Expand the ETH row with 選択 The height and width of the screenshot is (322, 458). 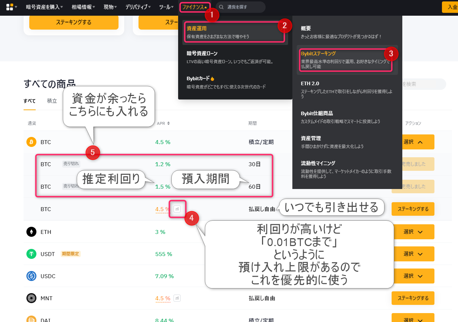pyautogui.click(x=413, y=232)
